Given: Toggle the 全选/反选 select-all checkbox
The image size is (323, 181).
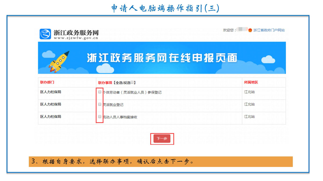Looking at the screenshot, I should click(x=132, y=82).
